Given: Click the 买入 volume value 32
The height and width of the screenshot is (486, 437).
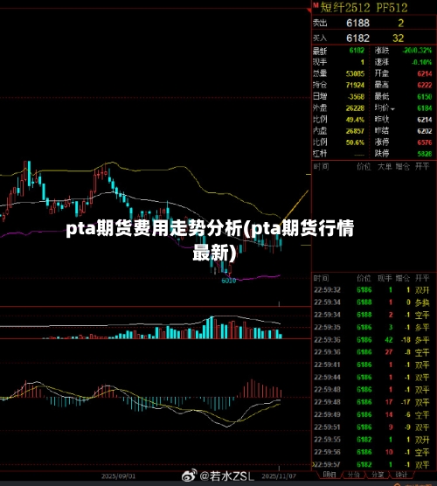Looking at the screenshot, I should coord(398,38).
